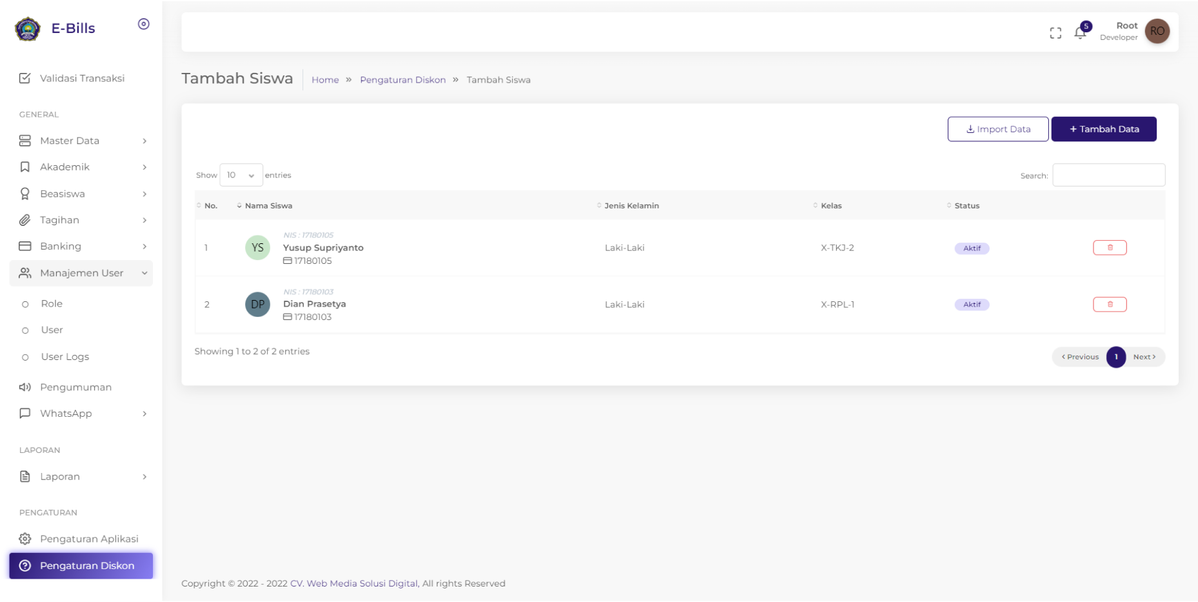Viewport: 1198px width, 602px height.
Task: Click the Search input field
Action: 1108,176
